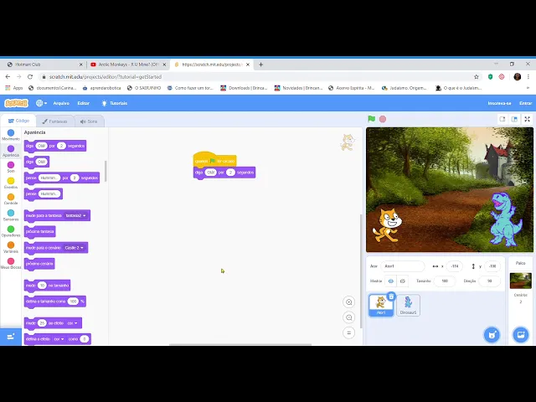Switch to large stage layout
The image size is (536, 402).
tap(514, 119)
